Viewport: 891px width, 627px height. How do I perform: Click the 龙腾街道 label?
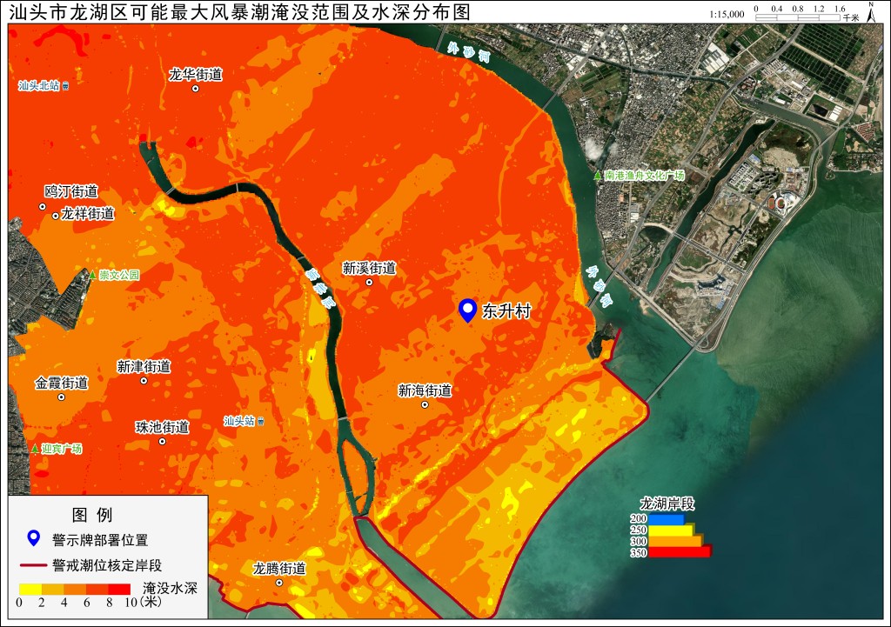(279, 569)
